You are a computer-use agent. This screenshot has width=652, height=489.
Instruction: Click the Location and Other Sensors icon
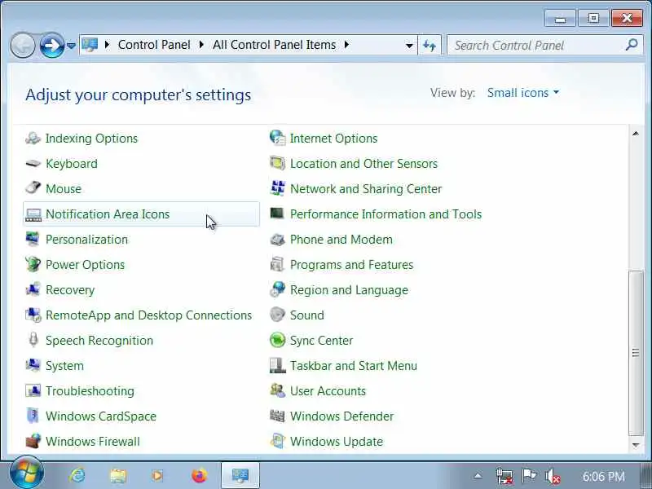click(x=277, y=163)
